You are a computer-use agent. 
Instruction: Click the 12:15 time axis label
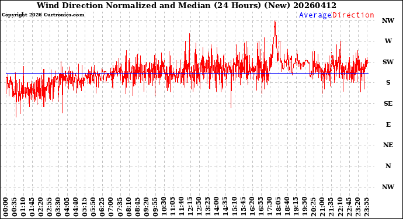[190, 207]
